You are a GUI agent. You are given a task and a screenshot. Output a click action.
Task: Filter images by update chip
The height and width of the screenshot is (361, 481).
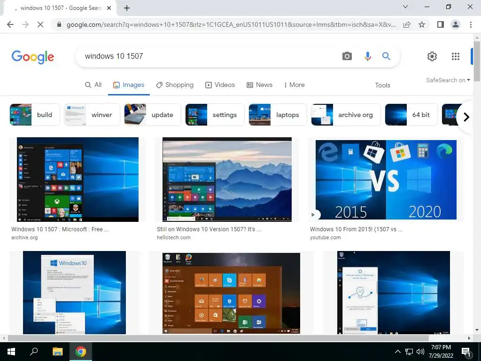153,115
